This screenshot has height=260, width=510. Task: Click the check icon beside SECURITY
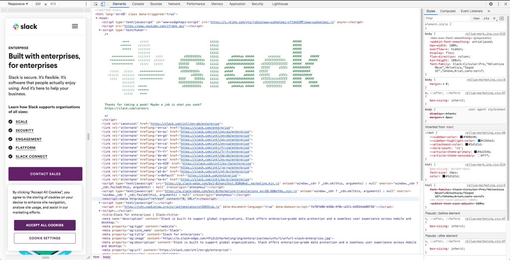point(11,131)
